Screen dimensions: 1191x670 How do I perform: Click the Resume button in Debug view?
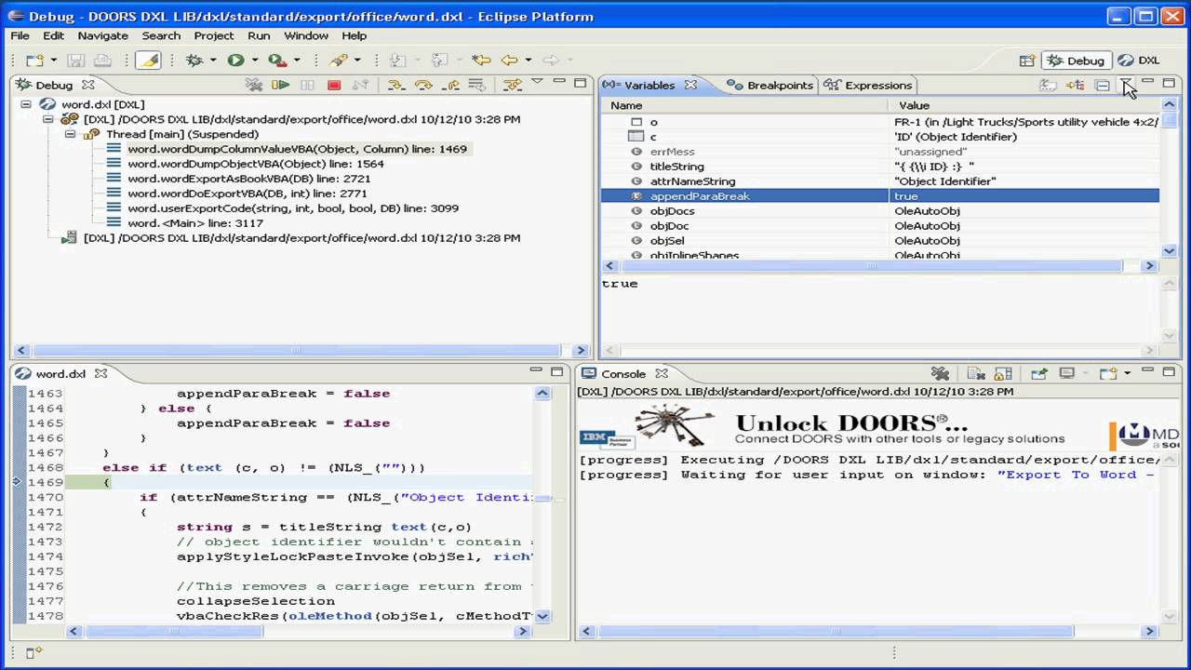tap(280, 85)
